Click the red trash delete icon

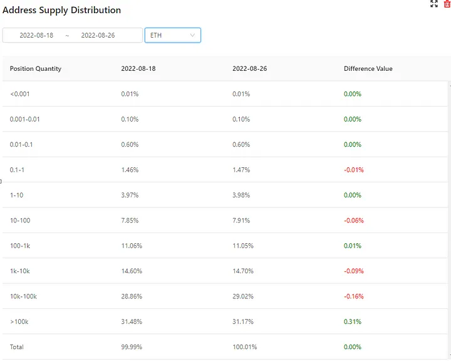click(x=447, y=4)
